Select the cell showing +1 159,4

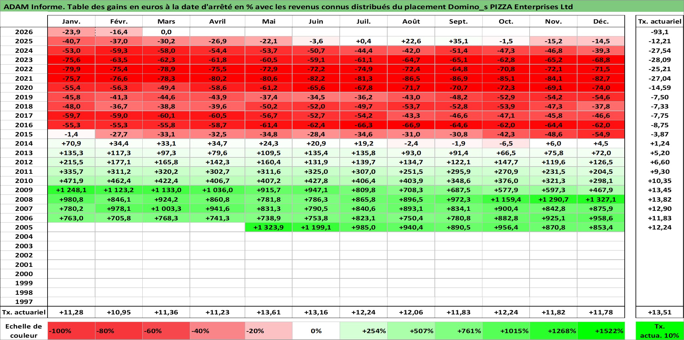click(x=506, y=199)
